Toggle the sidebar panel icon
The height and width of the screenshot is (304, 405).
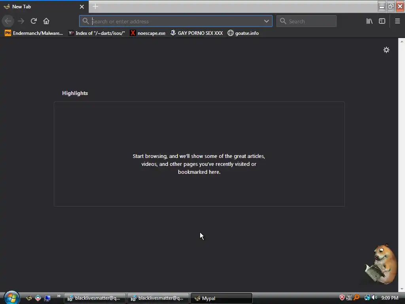382,21
